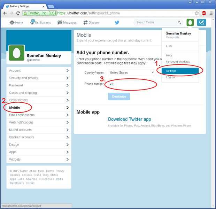Viewport: 216px width, 209px height.
Task: Open Design settings section
Action: (x=39, y=145)
